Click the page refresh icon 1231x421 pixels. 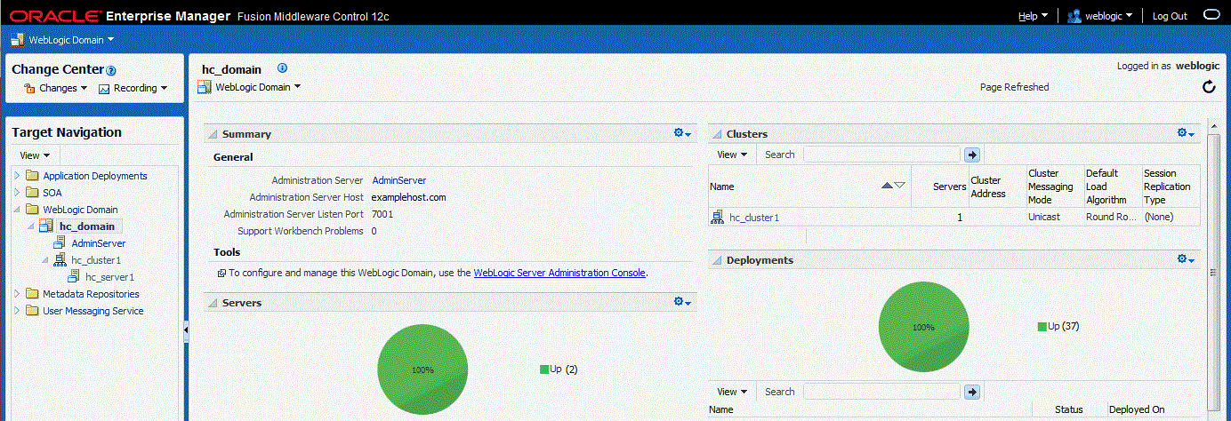(1209, 87)
